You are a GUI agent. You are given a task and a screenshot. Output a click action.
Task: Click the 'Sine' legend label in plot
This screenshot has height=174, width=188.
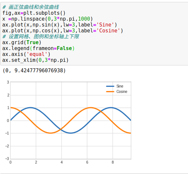click(x=120, y=86)
